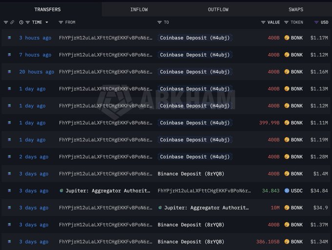332x250 pixels.
Task: Open FROM address in the 20 hours ago row
Action: pos(105,72)
